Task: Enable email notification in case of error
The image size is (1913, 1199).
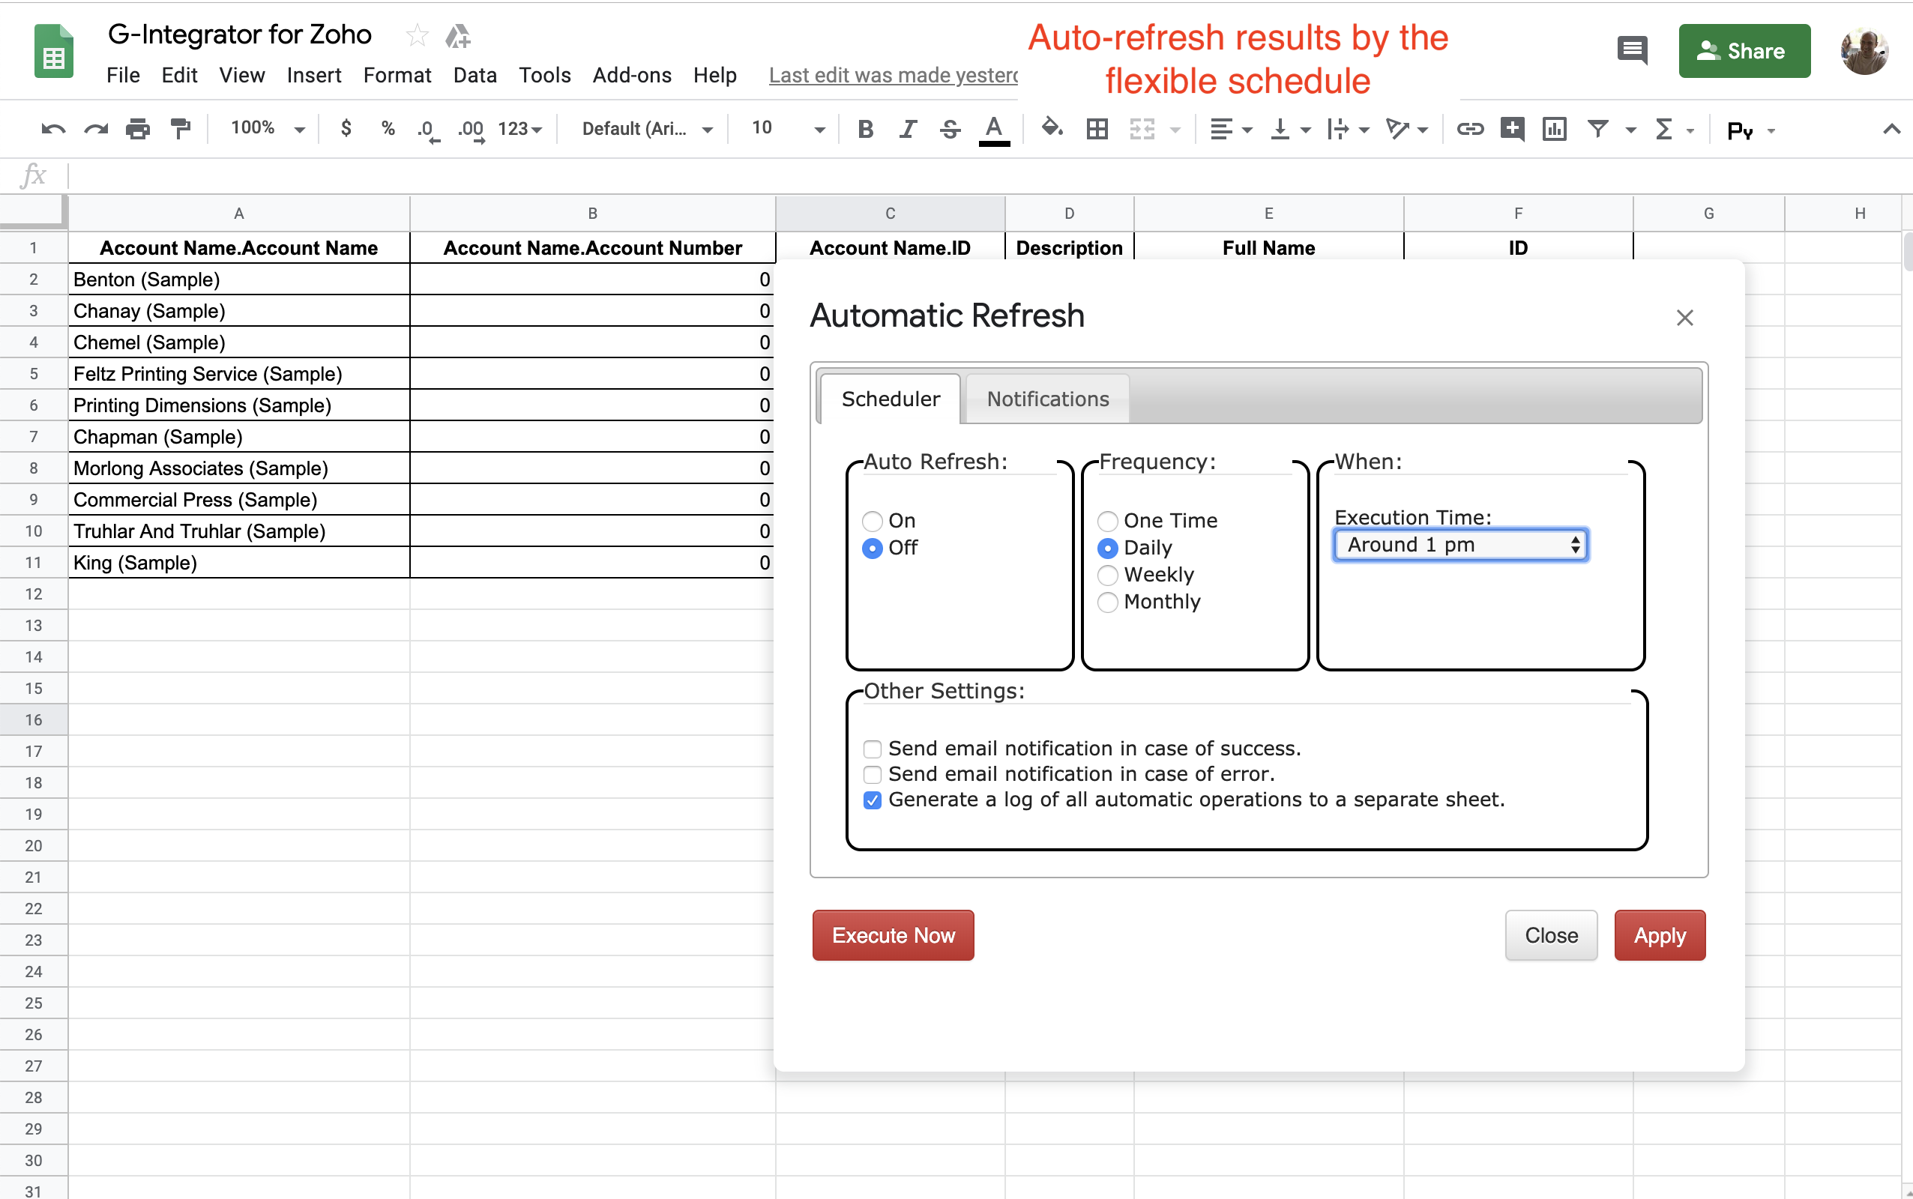Action: tap(873, 774)
